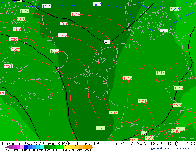The height and width of the screenshot is (151, 196).
Task: Click the red 1022 pressure label
Action: coord(16,49)
